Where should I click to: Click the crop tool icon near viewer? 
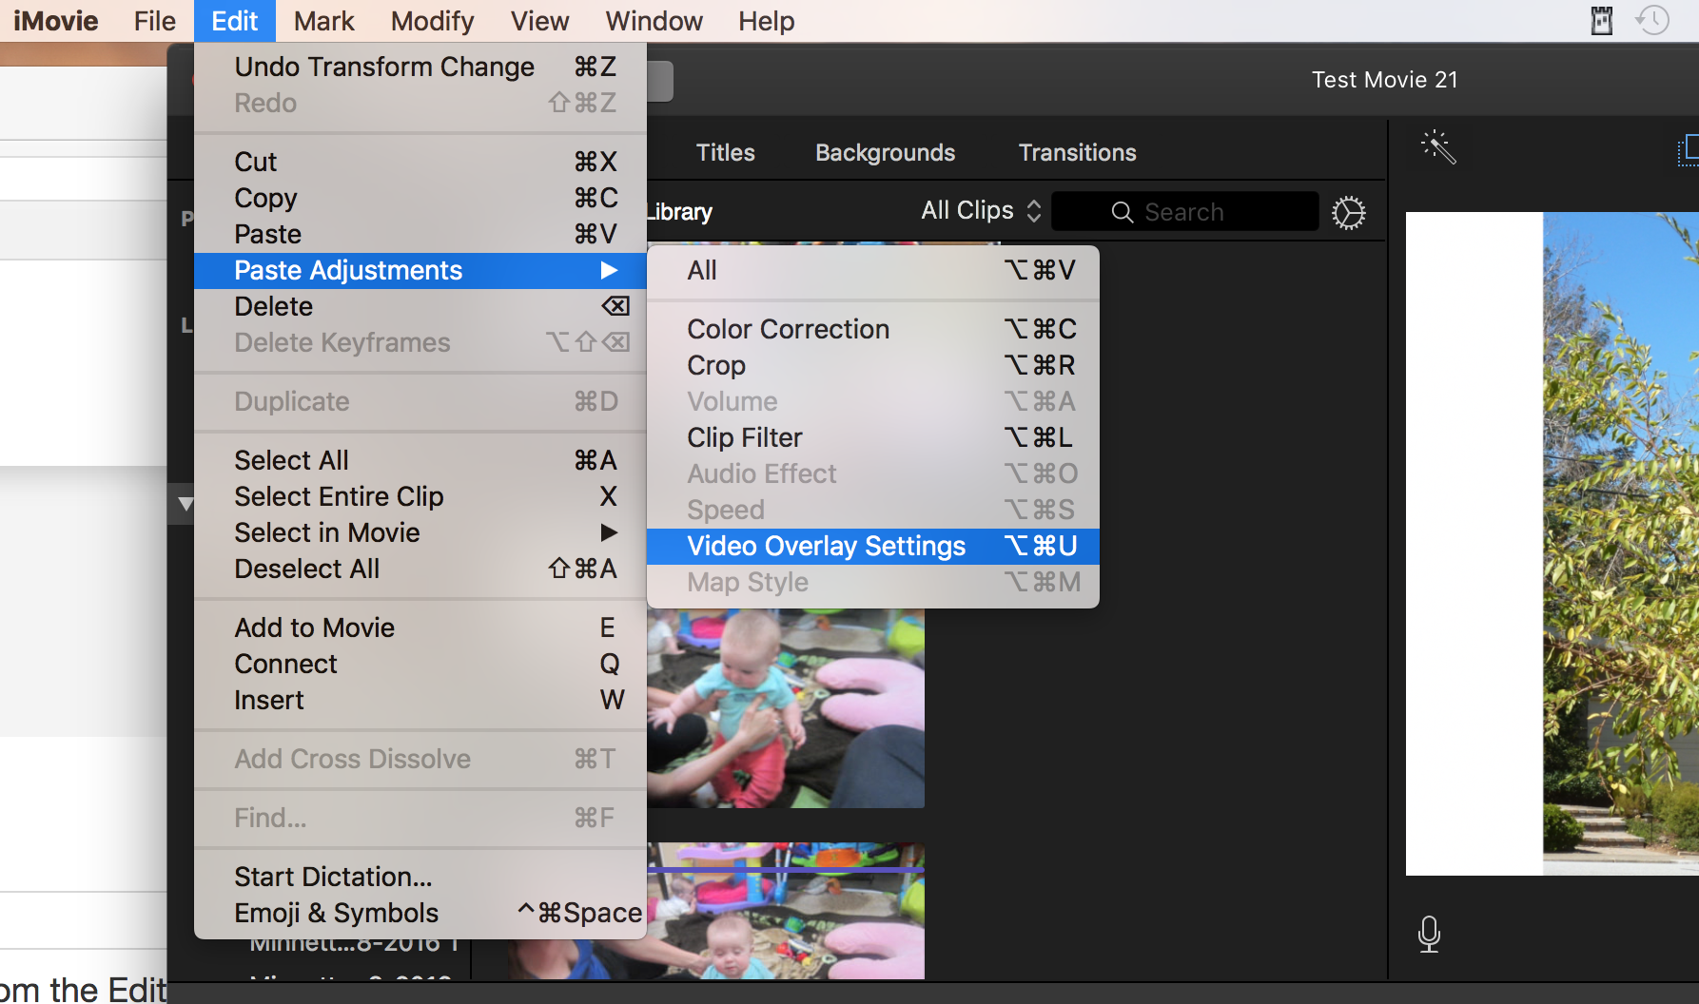click(x=1689, y=150)
